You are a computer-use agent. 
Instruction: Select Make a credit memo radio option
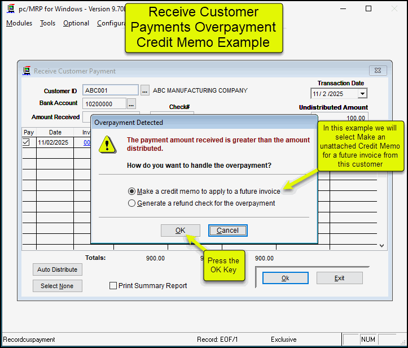(x=132, y=192)
